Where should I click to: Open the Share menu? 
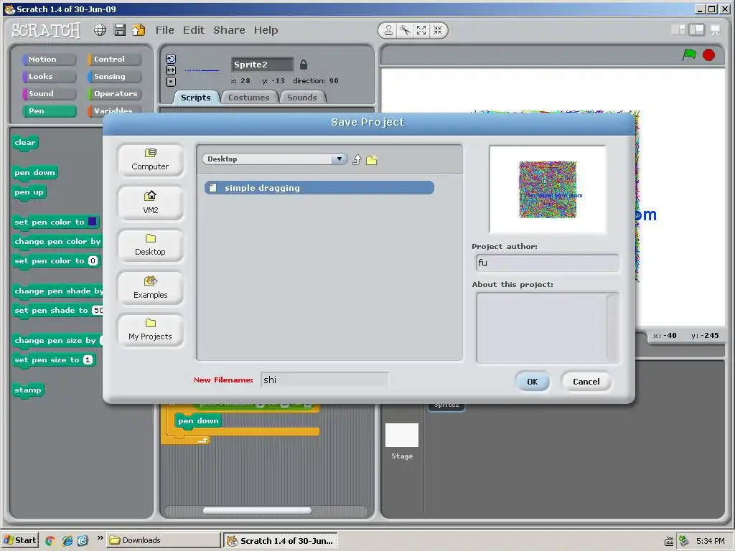pos(229,30)
